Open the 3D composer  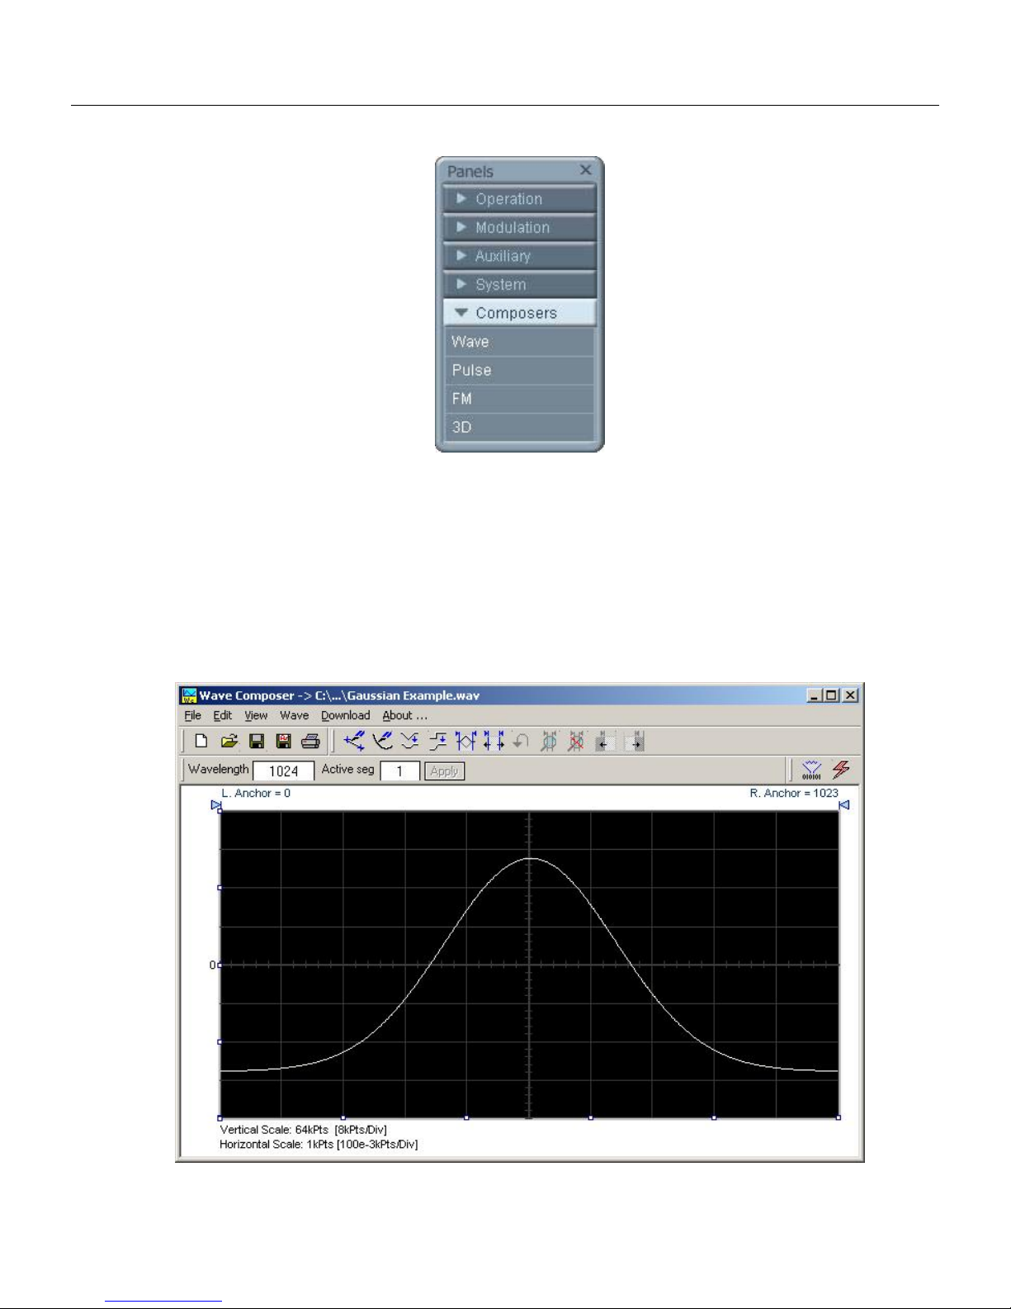(519, 427)
